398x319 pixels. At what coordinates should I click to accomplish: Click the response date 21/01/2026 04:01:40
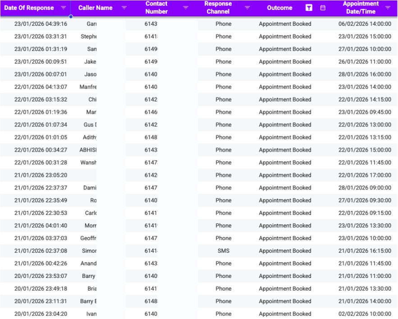tap(41, 226)
